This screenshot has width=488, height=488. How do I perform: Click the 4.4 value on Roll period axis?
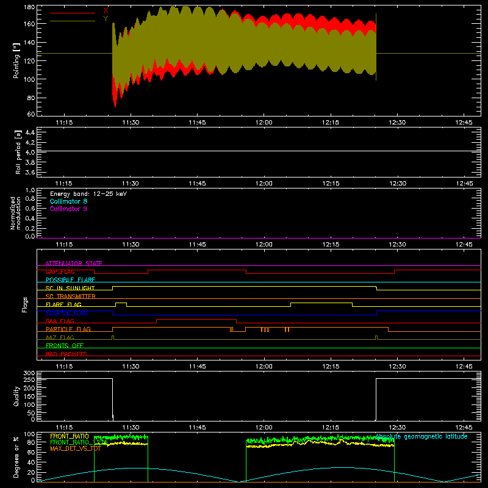click(30, 132)
